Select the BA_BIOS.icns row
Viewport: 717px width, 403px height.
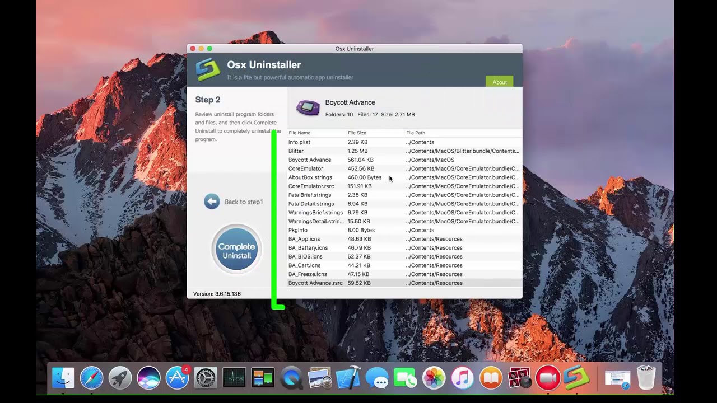404,256
